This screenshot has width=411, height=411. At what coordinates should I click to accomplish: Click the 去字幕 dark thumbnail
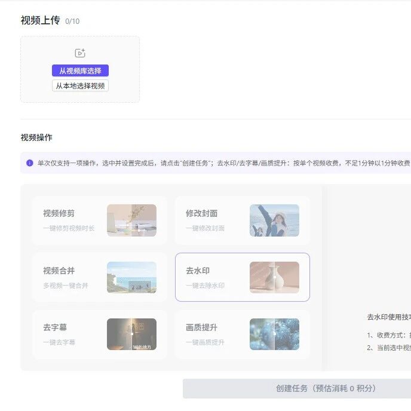click(x=131, y=334)
